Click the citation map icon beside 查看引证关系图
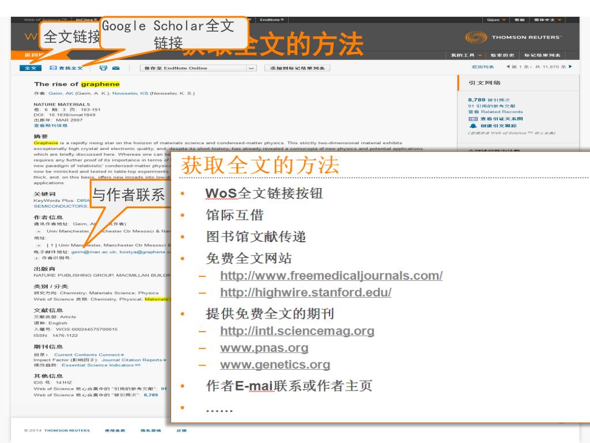The image size is (590, 443). (x=472, y=119)
